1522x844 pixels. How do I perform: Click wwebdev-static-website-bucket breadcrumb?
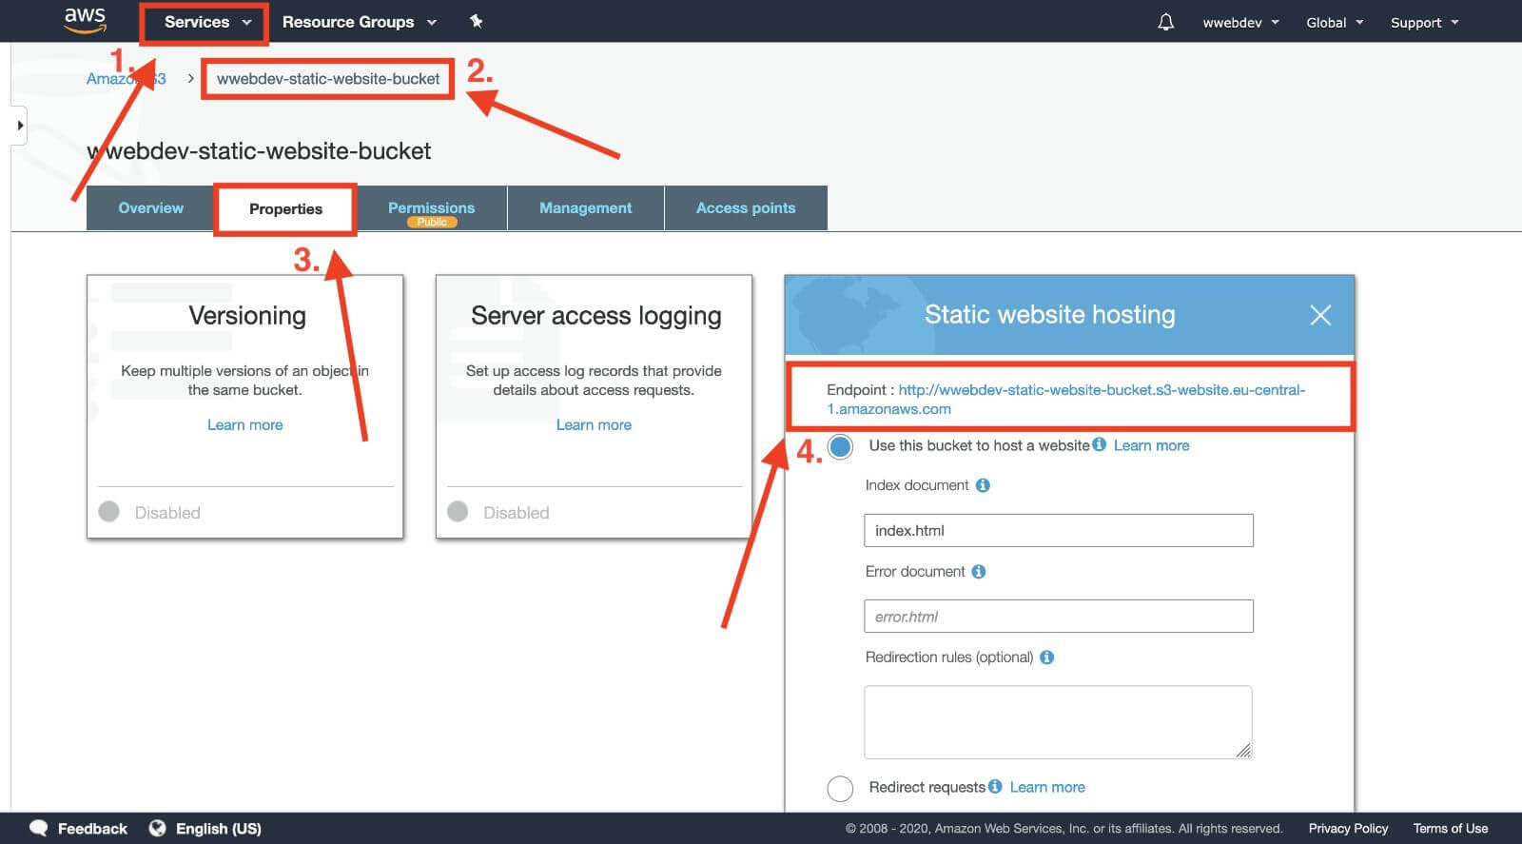(x=328, y=79)
